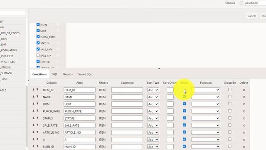Select the Conditions tab
266x150 pixels.
tap(39, 74)
